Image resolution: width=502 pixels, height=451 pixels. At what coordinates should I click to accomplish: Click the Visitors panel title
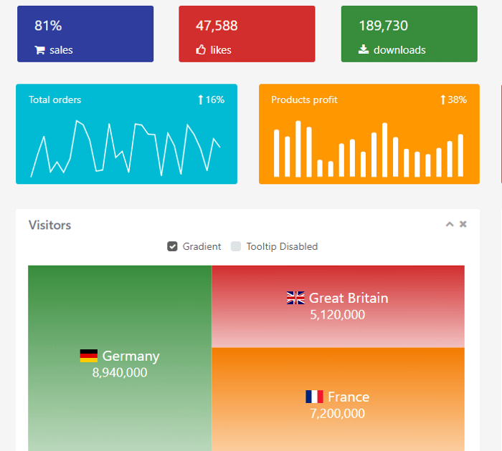[50, 225]
